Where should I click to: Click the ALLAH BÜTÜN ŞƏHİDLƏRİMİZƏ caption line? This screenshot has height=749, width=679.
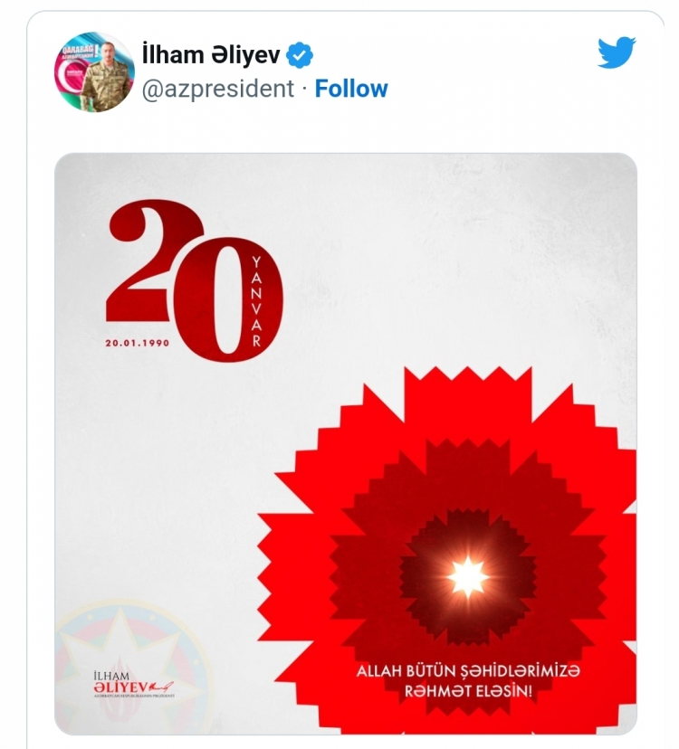[x=468, y=670]
